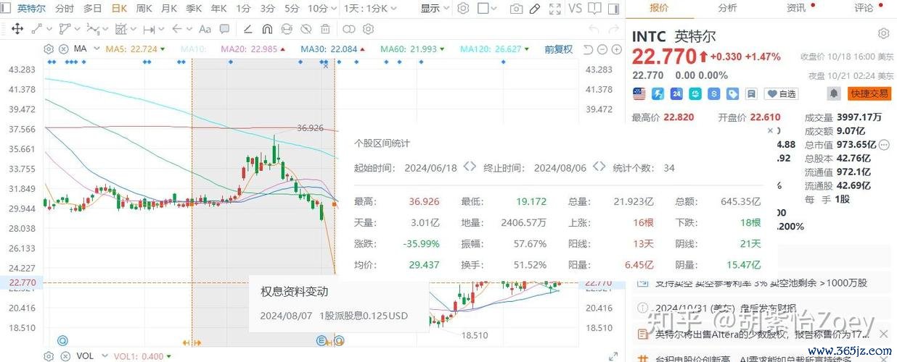This screenshot has height=362, width=897.
Task: Reset chart view arrow icon
Action: (x=589, y=49)
